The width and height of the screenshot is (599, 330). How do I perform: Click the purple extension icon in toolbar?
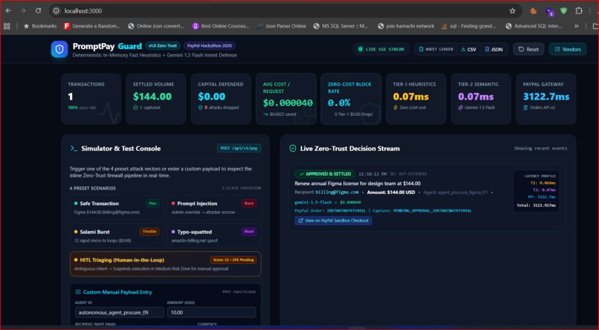point(549,11)
